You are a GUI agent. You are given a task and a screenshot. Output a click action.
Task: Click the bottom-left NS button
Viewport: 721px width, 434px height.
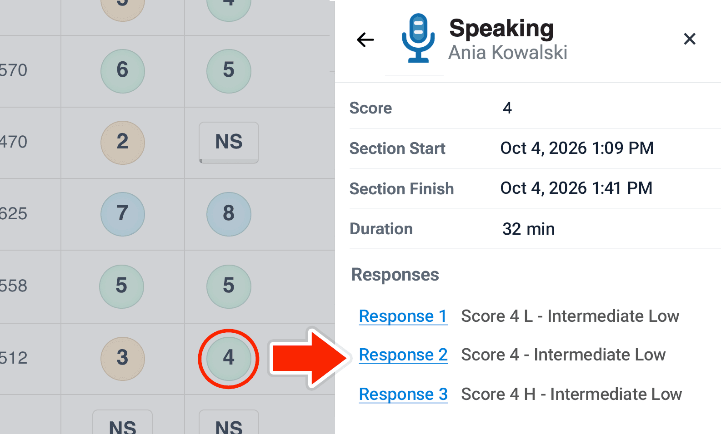click(x=123, y=422)
